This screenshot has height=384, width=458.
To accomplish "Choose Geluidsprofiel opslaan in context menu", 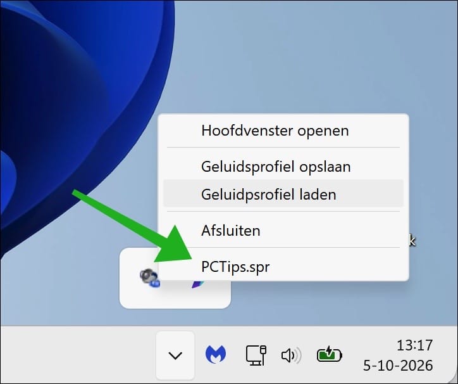I will pyautogui.click(x=283, y=167).
